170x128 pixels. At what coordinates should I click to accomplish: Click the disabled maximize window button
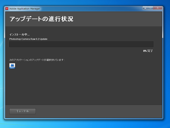tap(150, 8)
